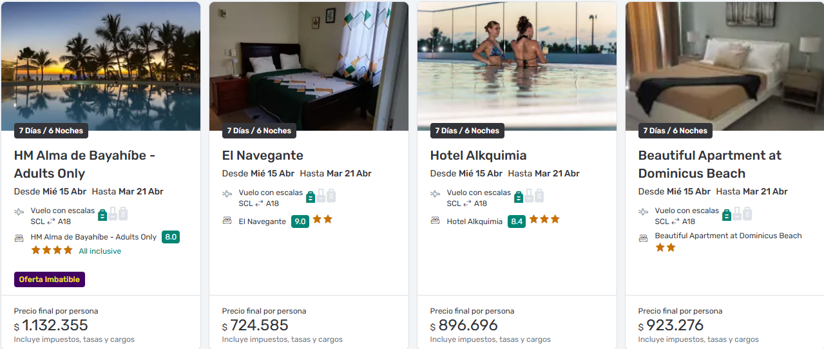
Task: Click the bed icon beside El Navegante hotel name
Action: click(x=227, y=220)
